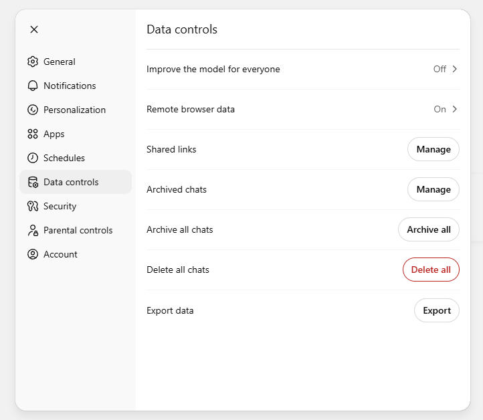
Task: Click the Schedules clock icon
Action: pyautogui.click(x=33, y=158)
